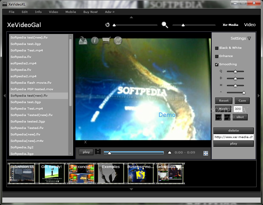Viewport: 263px width, 205px height.
Task: Click the magnifying glass zoom icon
Action: [x=165, y=25]
